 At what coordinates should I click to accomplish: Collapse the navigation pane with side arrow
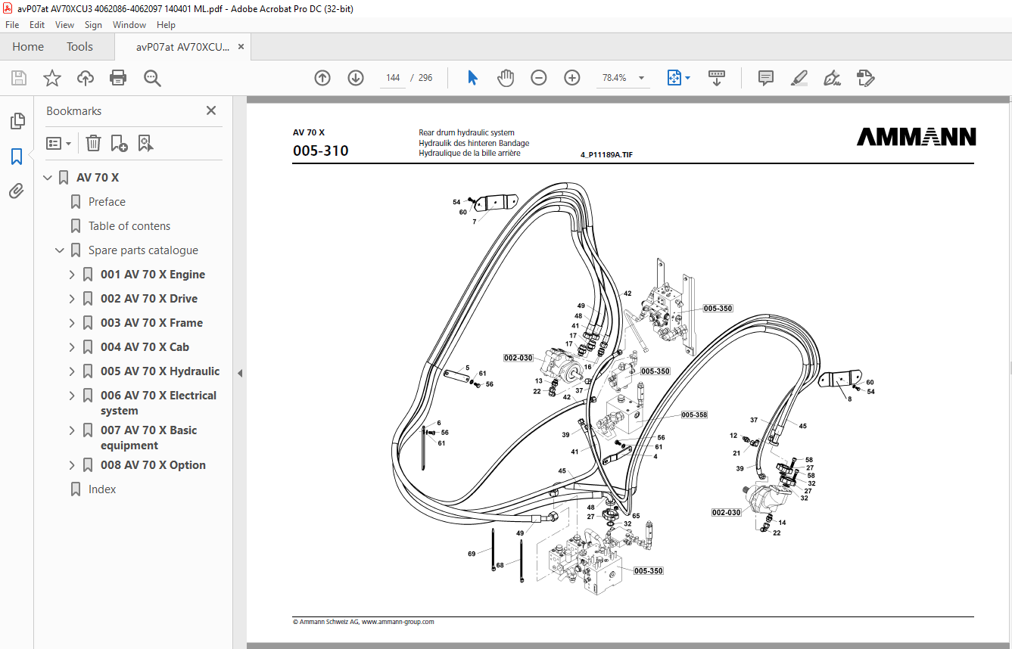(240, 373)
